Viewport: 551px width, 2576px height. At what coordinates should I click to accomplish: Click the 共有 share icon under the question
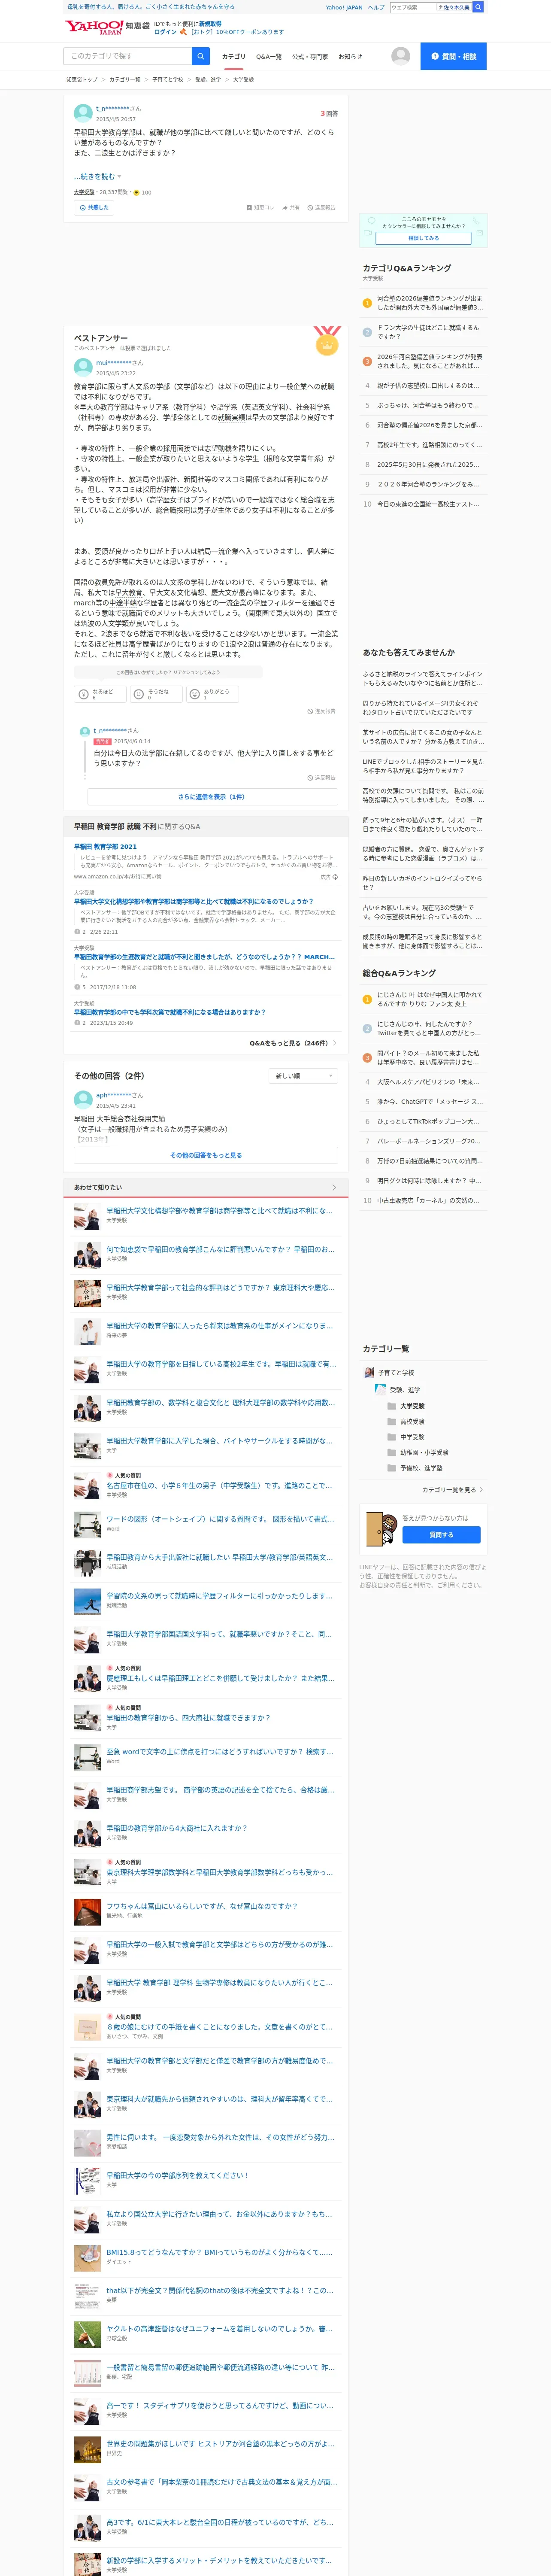(291, 208)
